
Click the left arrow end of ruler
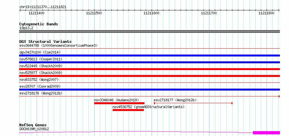click(x=20, y=10)
